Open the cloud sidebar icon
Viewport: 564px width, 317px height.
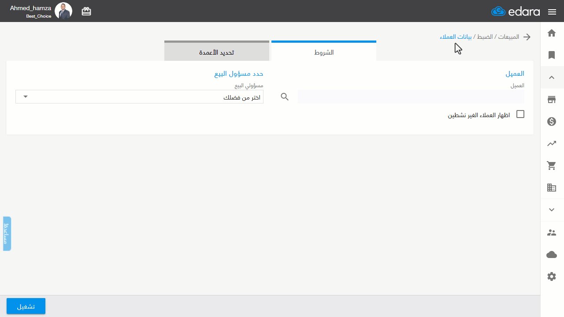pos(552,254)
